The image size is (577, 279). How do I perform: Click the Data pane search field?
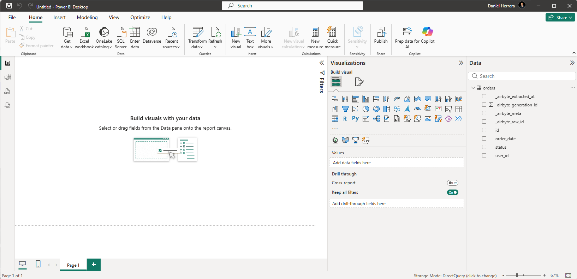tap(522, 76)
